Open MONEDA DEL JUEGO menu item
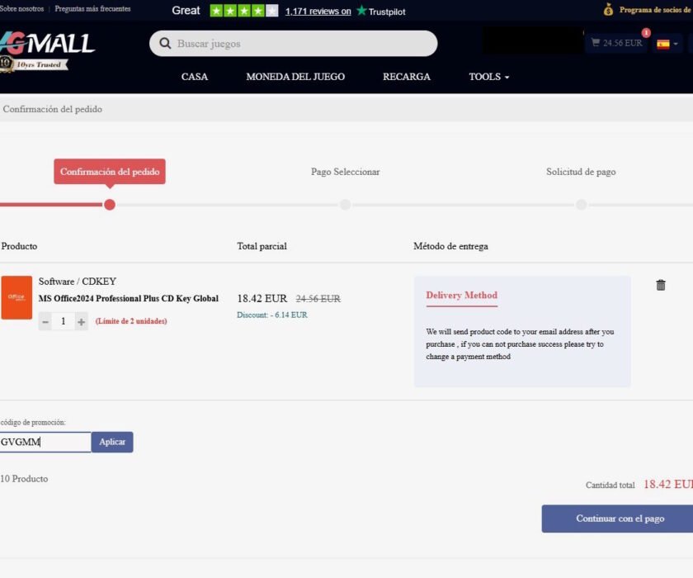The height and width of the screenshot is (578, 693). tap(295, 77)
